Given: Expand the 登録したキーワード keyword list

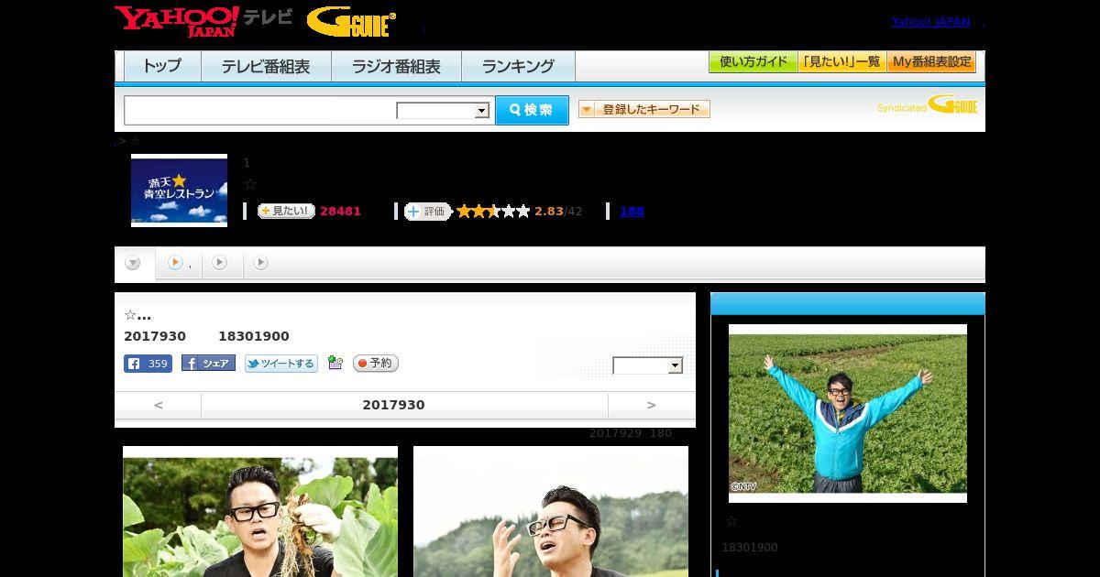Looking at the screenshot, I should point(644,109).
